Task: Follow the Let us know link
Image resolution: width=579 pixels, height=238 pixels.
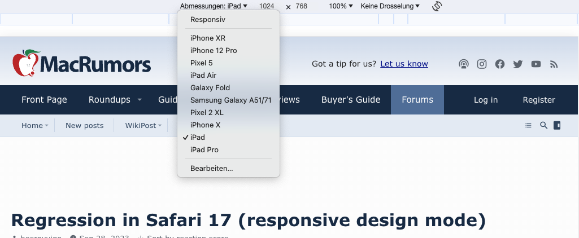Action: (x=404, y=64)
